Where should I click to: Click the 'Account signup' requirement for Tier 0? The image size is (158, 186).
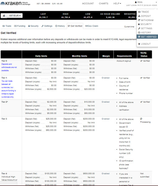(x=124, y=61)
